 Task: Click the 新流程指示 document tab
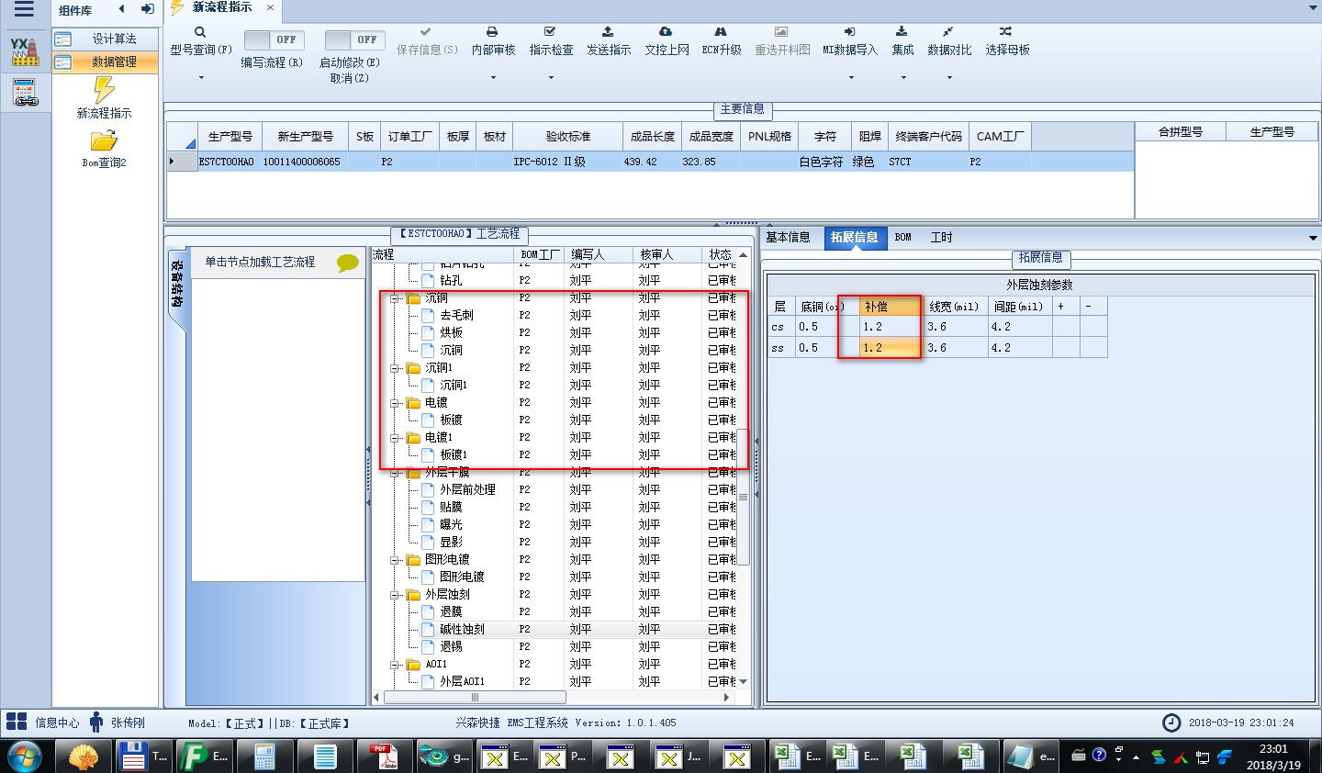pyautogui.click(x=222, y=7)
